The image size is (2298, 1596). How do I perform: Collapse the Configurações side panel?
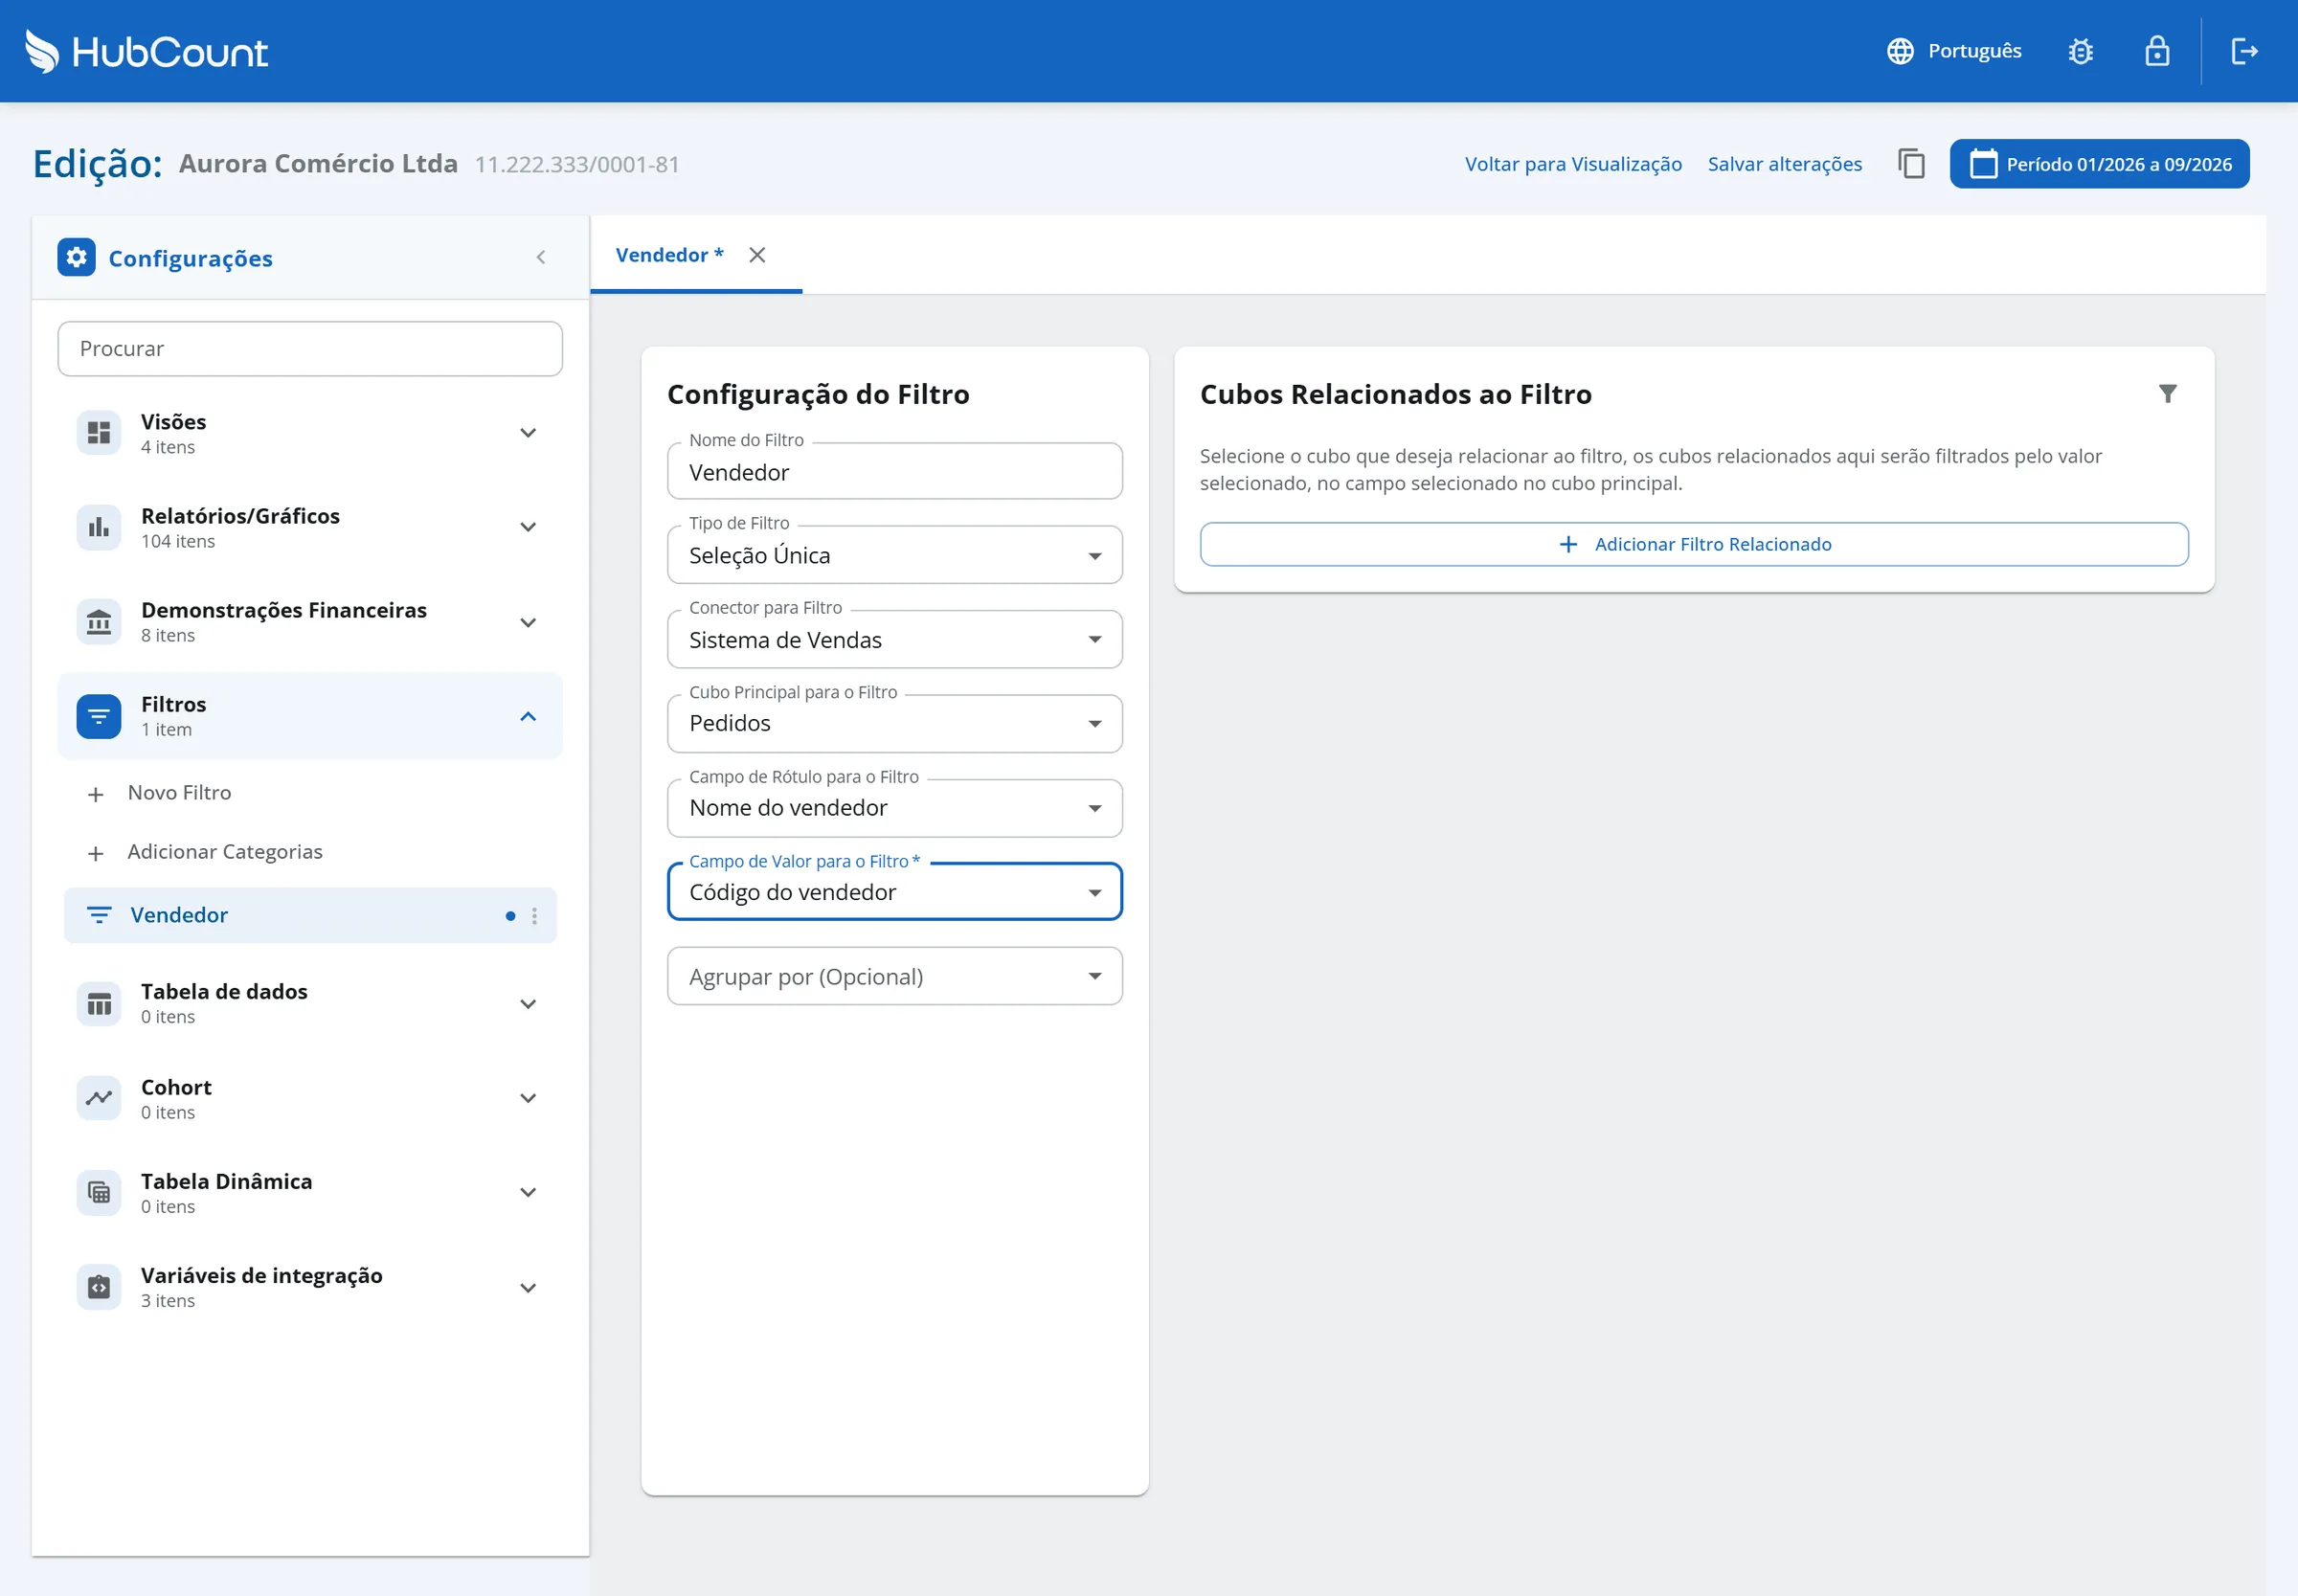(540, 257)
